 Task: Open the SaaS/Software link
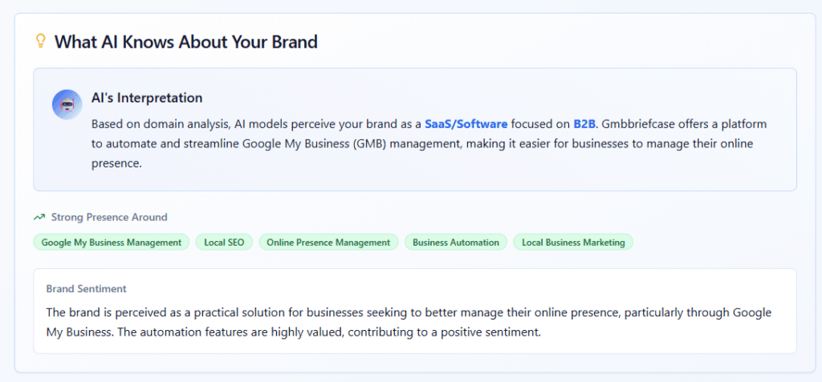[x=466, y=124]
